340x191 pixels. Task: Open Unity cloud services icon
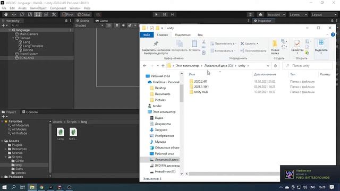260,14
